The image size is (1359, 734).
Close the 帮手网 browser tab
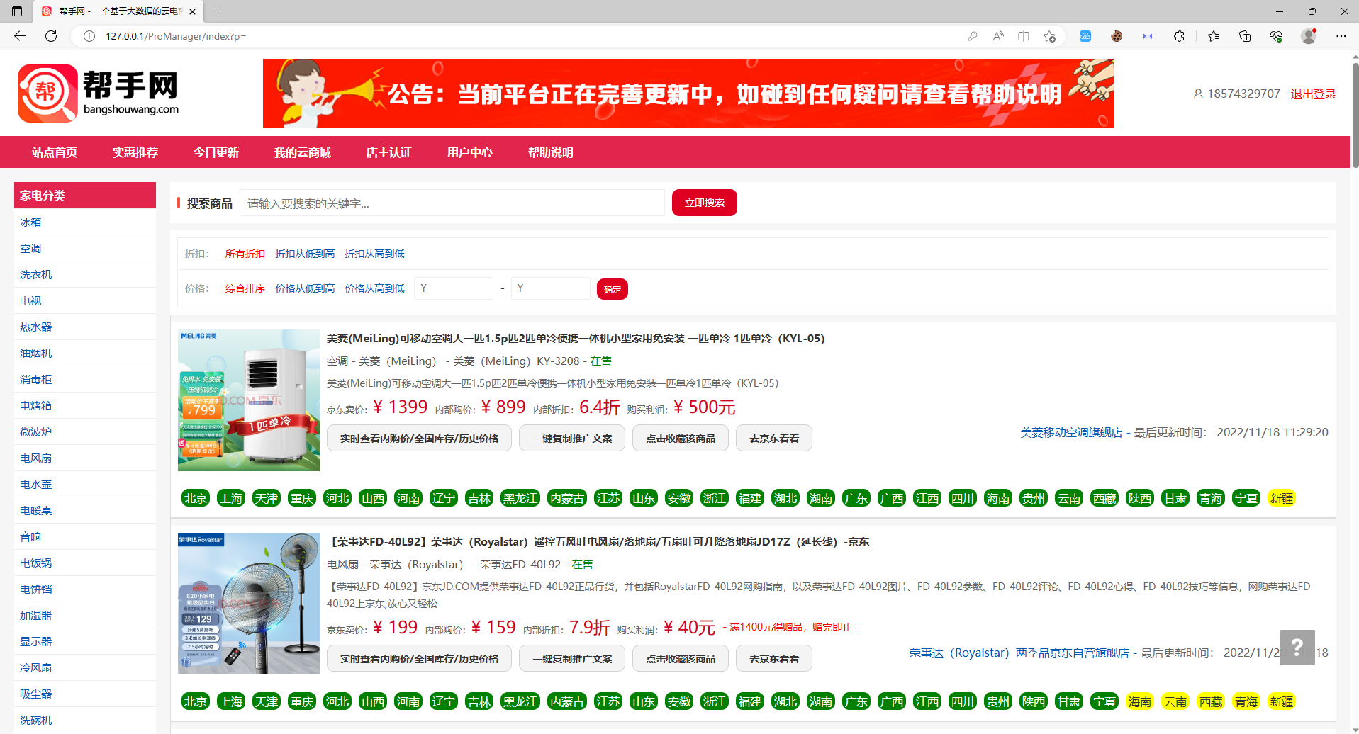pyautogui.click(x=193, y=11)
